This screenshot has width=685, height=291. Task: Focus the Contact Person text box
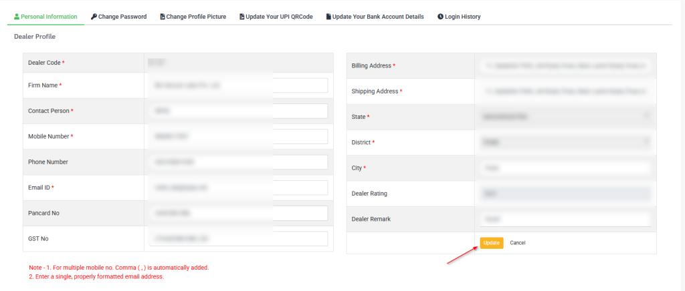[x=239, y=111]
